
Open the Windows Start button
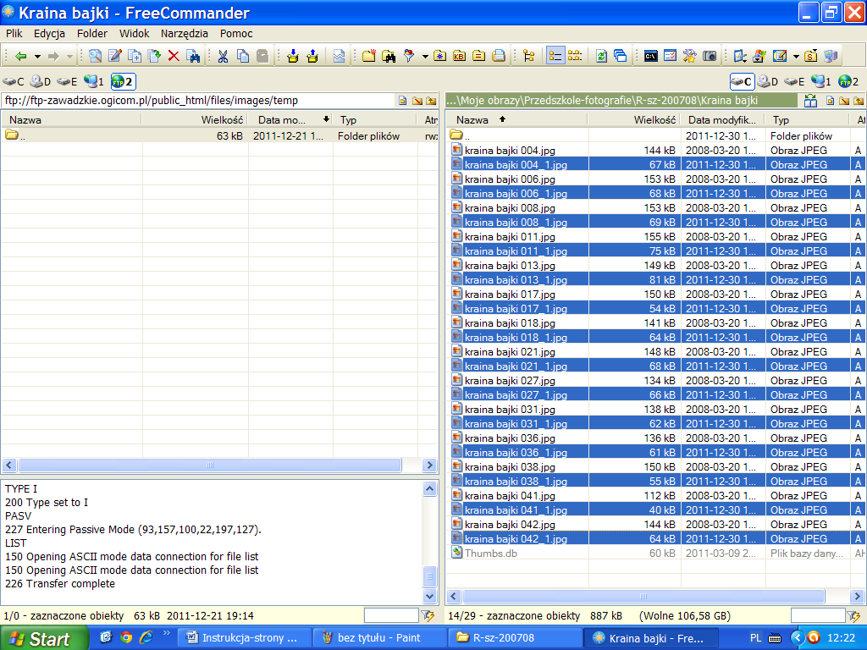[x=44, y=639]
